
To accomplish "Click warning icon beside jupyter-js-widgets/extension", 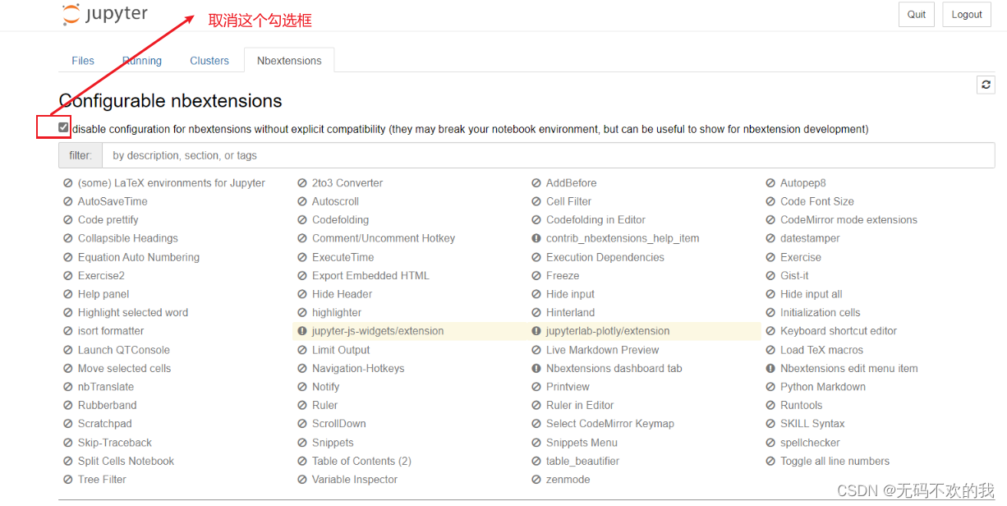I will click(x=302, y=331).
